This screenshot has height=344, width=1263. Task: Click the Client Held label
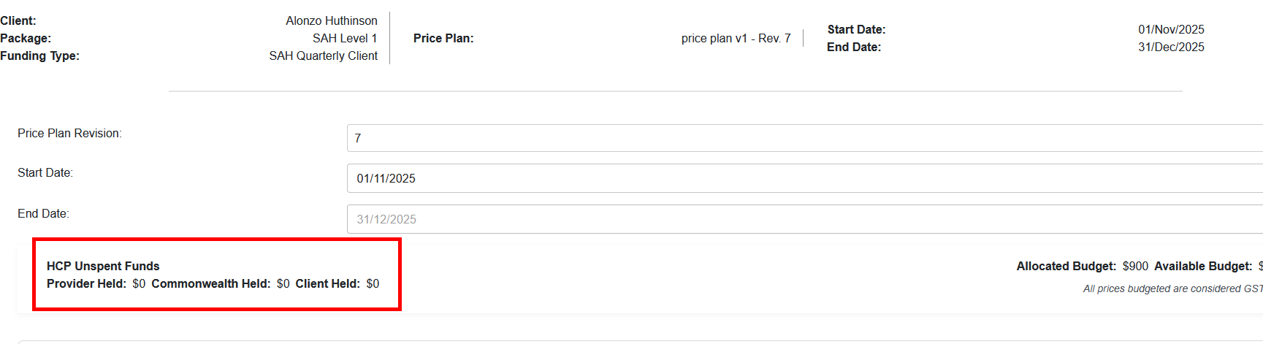pyautogui.click(x=327, y=283)
